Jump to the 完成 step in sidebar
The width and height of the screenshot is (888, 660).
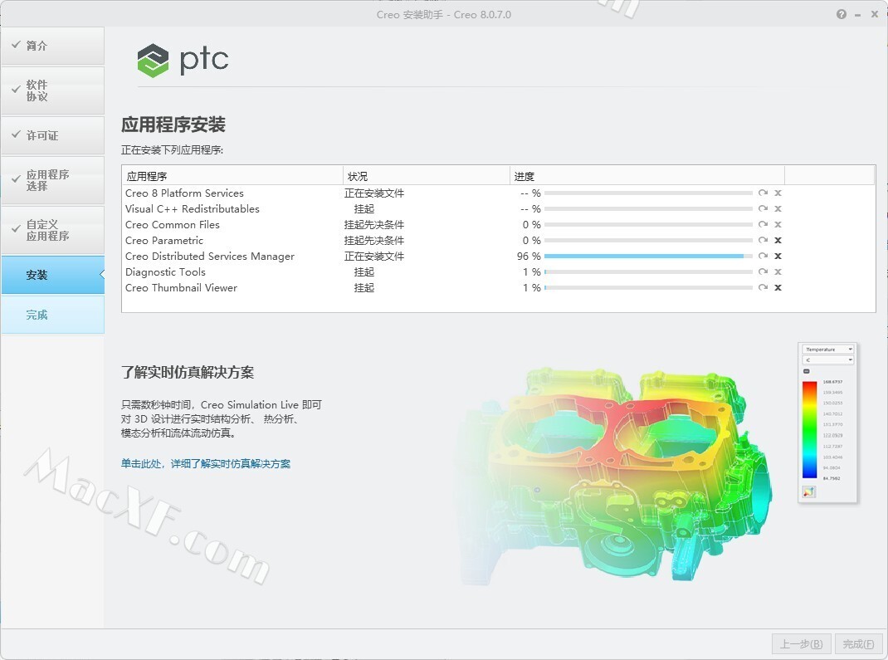coord(52,315)
